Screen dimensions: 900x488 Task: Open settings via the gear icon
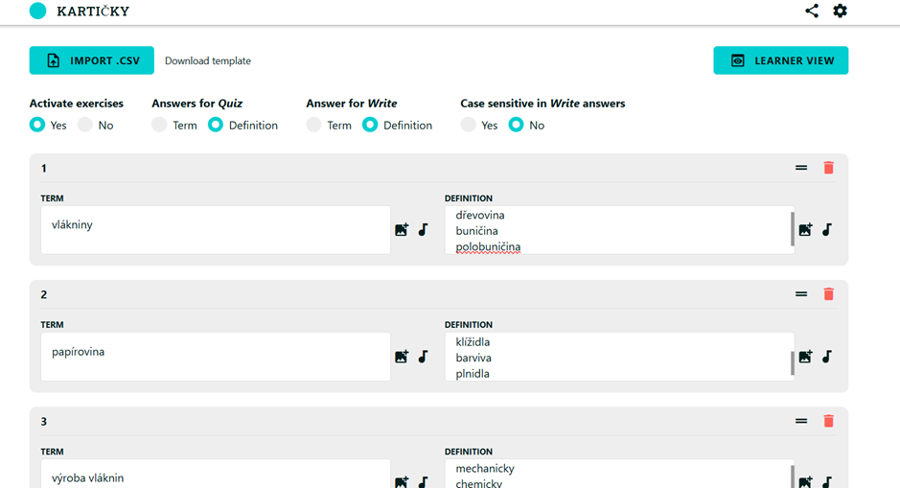tap(840, 12)
